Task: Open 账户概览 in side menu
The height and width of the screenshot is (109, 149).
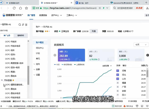Action: click(x=40, y=42)
